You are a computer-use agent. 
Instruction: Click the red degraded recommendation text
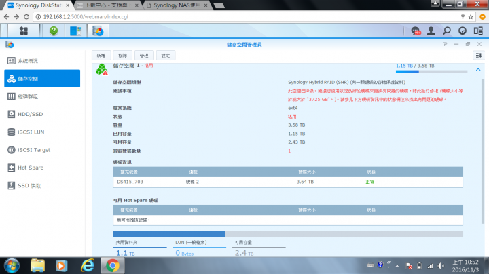coord(376,95)
